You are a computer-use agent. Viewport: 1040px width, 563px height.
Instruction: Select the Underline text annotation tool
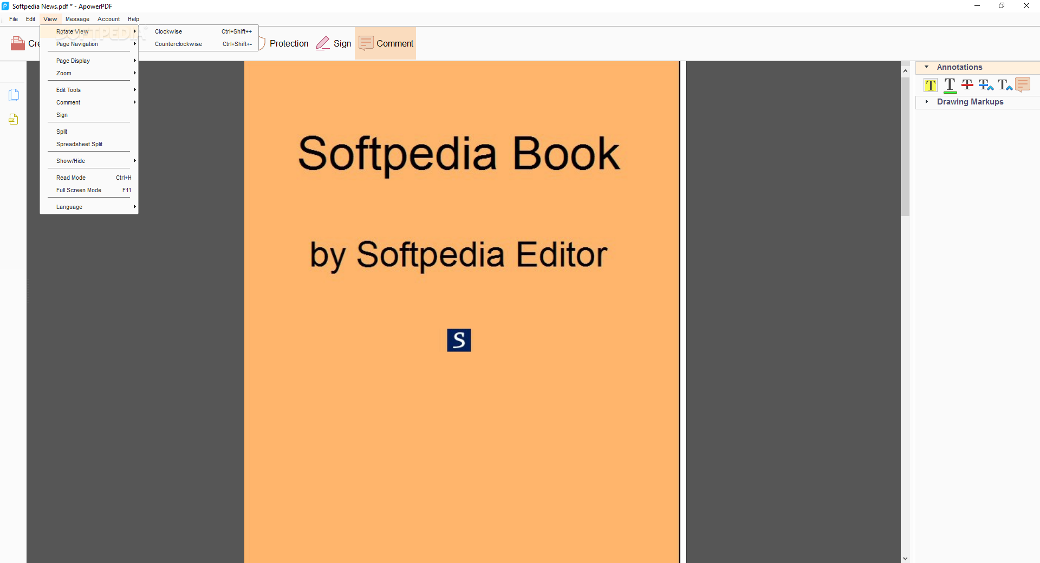tap(950, 85)
